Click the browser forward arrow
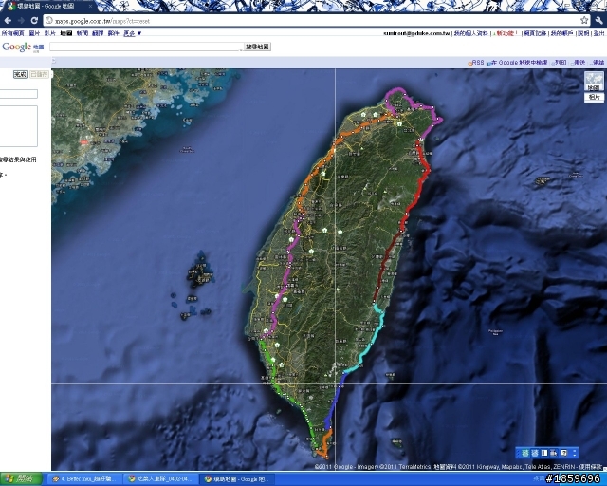Screen dimensions: 607x486 (x=21, y=20)
